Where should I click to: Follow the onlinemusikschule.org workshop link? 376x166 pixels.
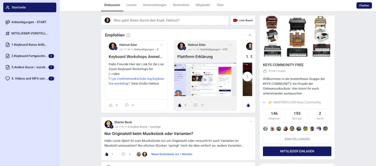136,81
